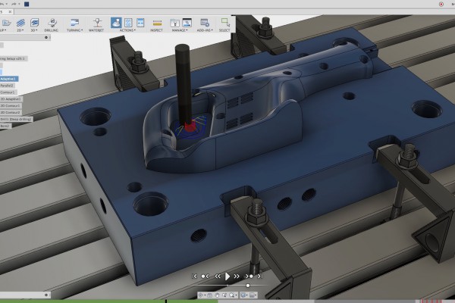Select the Drill1 (Deep drilling) operation
The height and width of the screenshot is (303, 455).
pyautogui.click(x=16, y=119)
